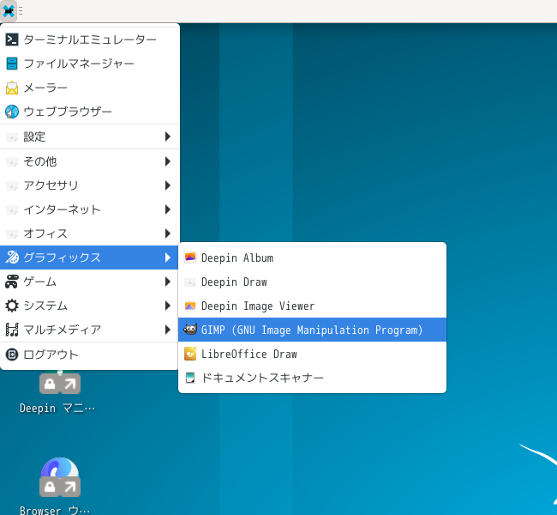Screen dimensions: 557x515
Task: Click the file manager icon
Action: coord(12,64)
